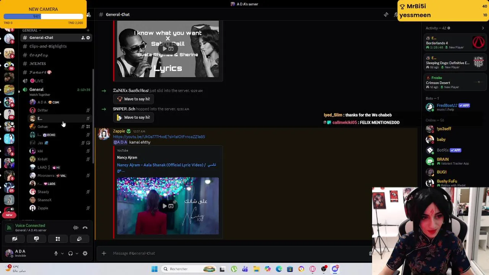Viewport: 489px width, 275px height.
Task: Toggle camera on or off
Action: tap(15, 239)
